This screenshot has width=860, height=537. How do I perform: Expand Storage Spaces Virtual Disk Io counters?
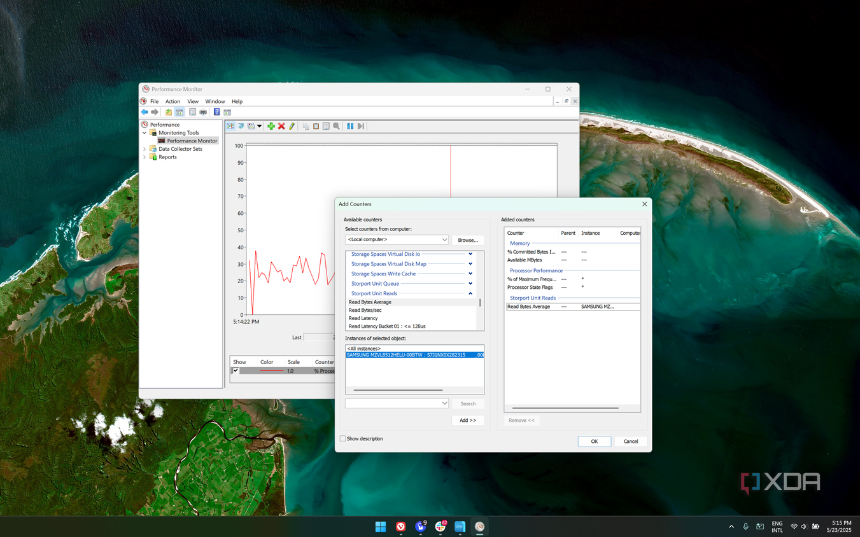tap(470, 254)
